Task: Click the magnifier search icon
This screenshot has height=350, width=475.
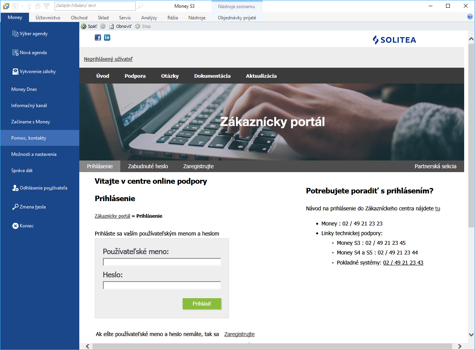Action: tap(140, 6)
